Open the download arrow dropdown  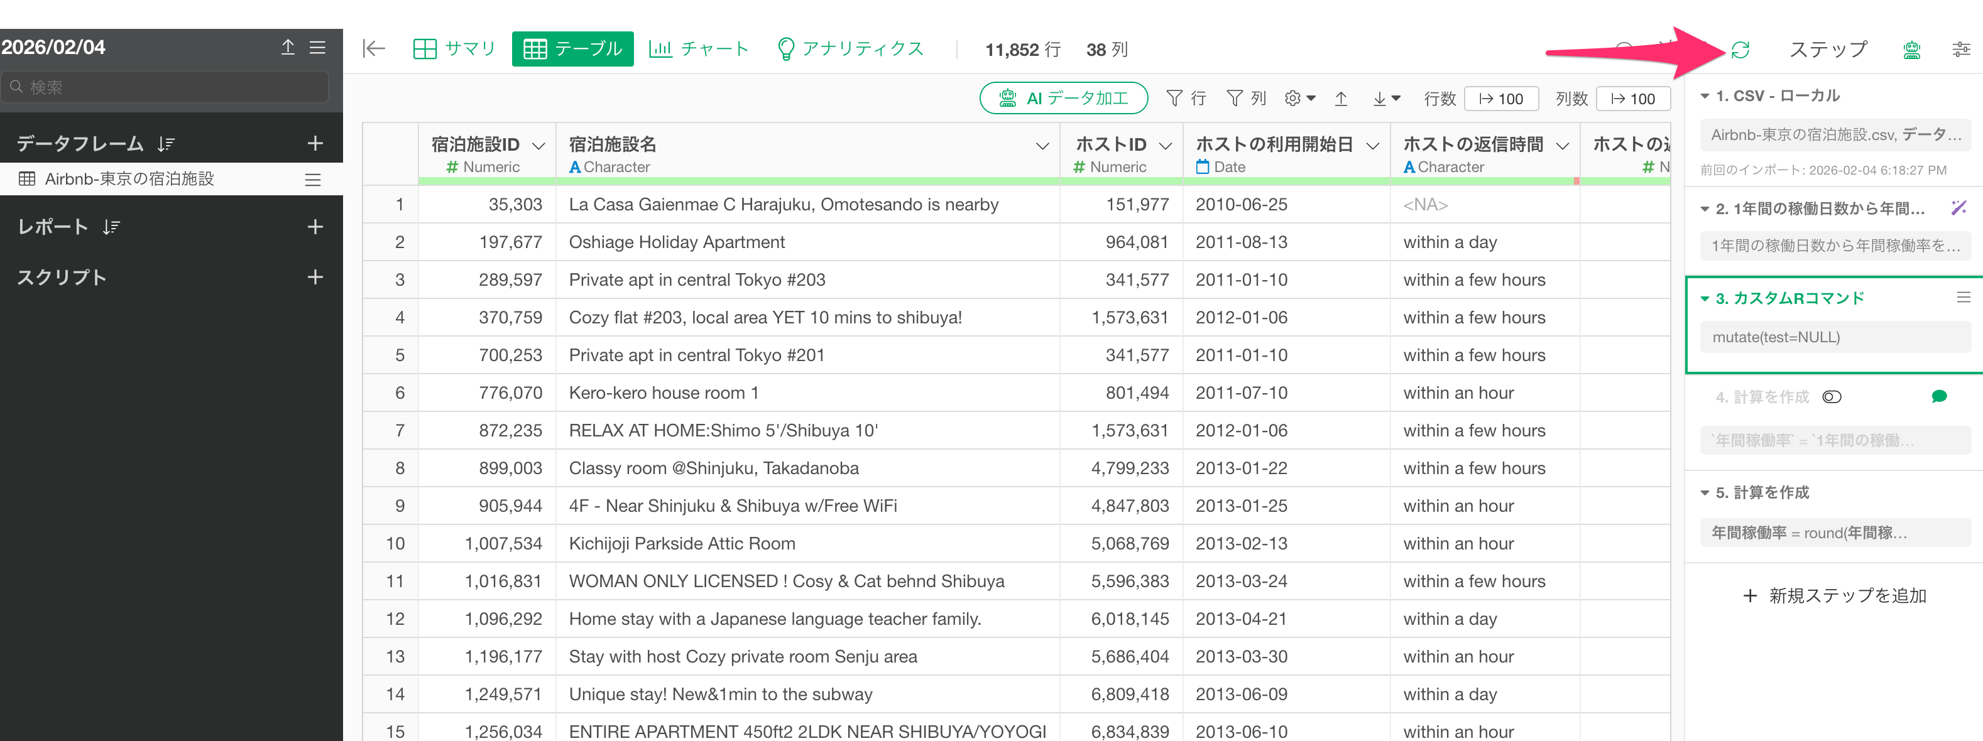tap(1385, 99)
